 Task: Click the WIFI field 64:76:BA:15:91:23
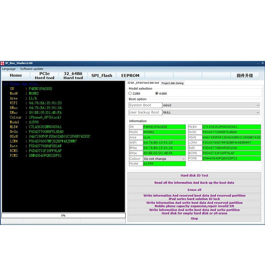pos(164,142)
